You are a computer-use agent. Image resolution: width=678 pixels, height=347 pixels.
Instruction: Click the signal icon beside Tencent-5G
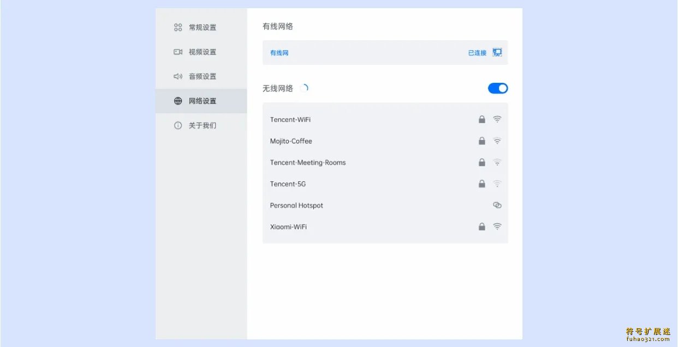[497, 184]
